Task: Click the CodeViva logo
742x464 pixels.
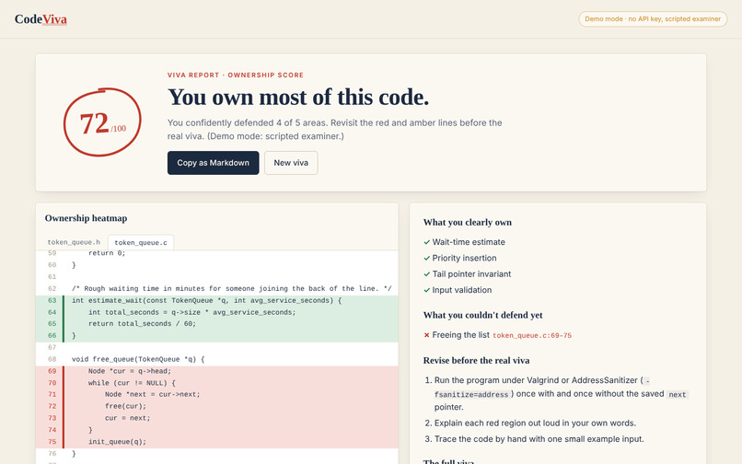Action: [41, 19]
